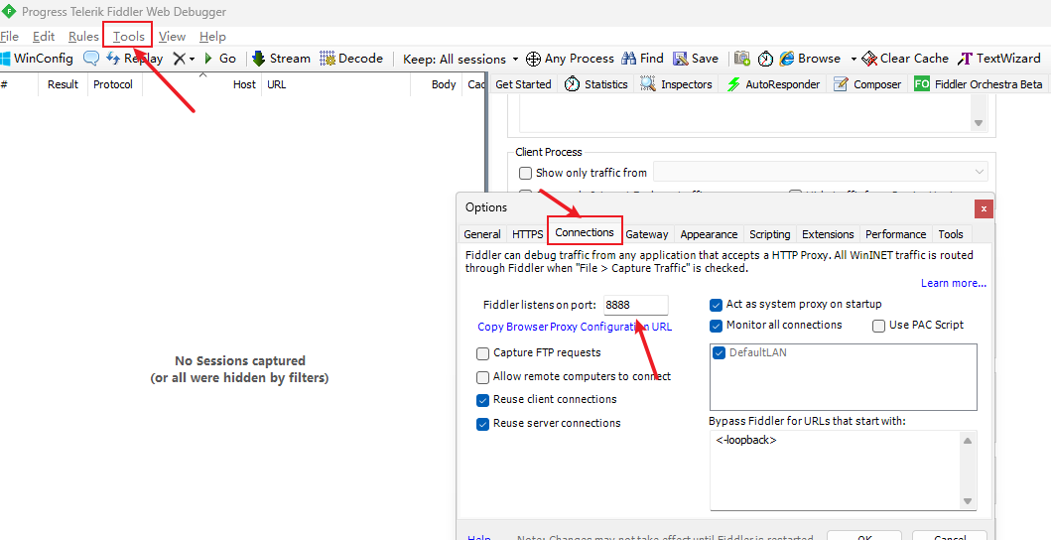Click the timer stopwatch icon

(765, 59)
